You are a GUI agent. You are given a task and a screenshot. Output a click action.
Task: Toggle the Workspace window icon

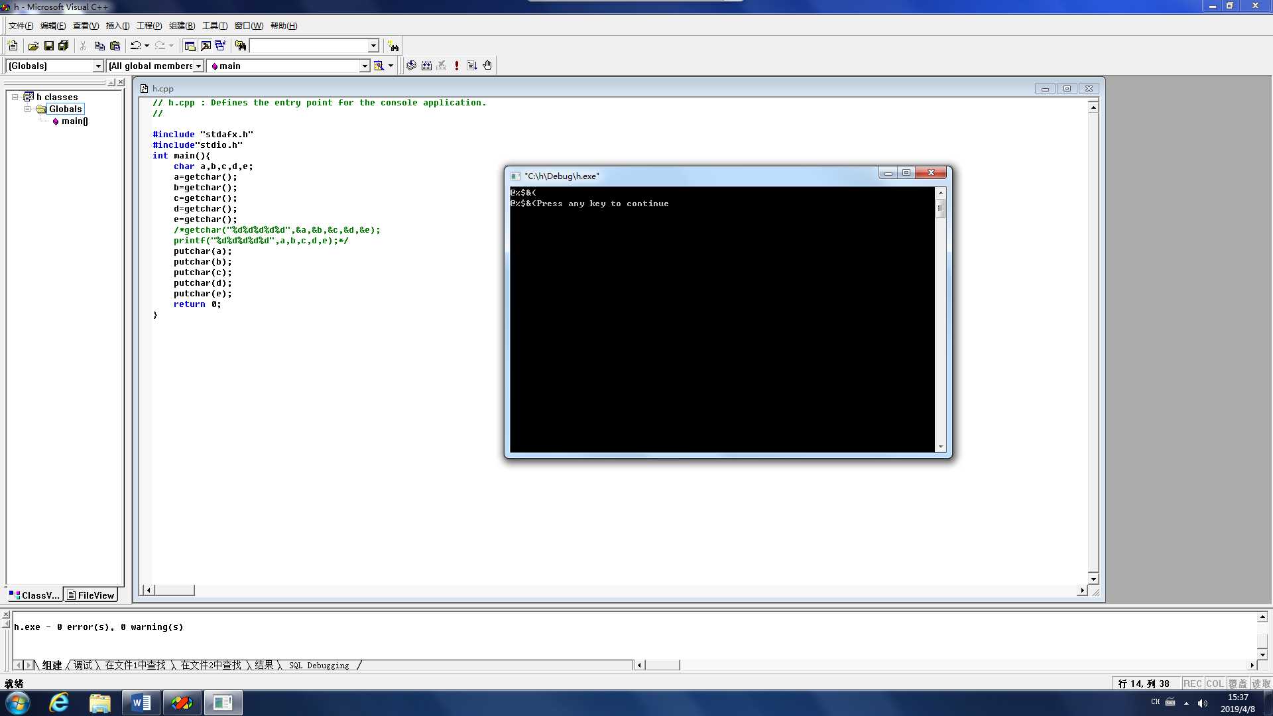pos(190,46)
